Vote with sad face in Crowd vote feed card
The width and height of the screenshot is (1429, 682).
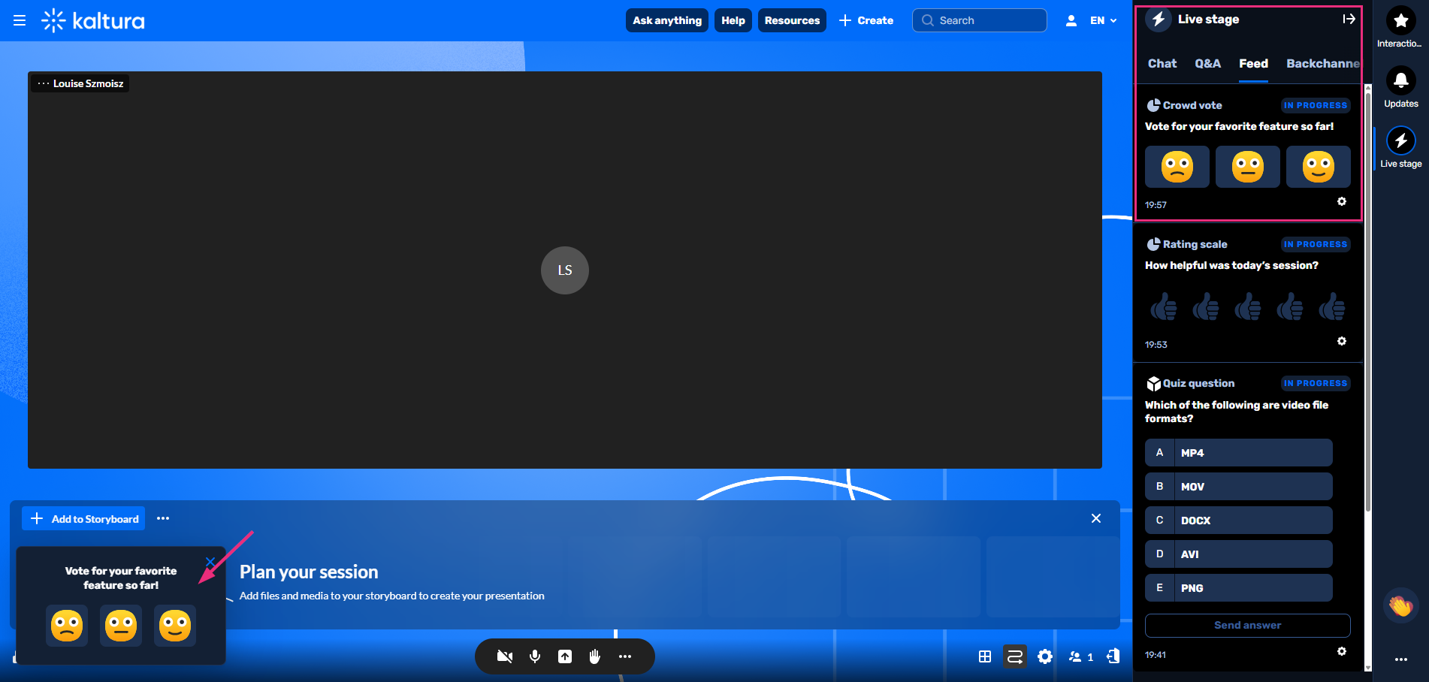click(x=1177, y=167)
